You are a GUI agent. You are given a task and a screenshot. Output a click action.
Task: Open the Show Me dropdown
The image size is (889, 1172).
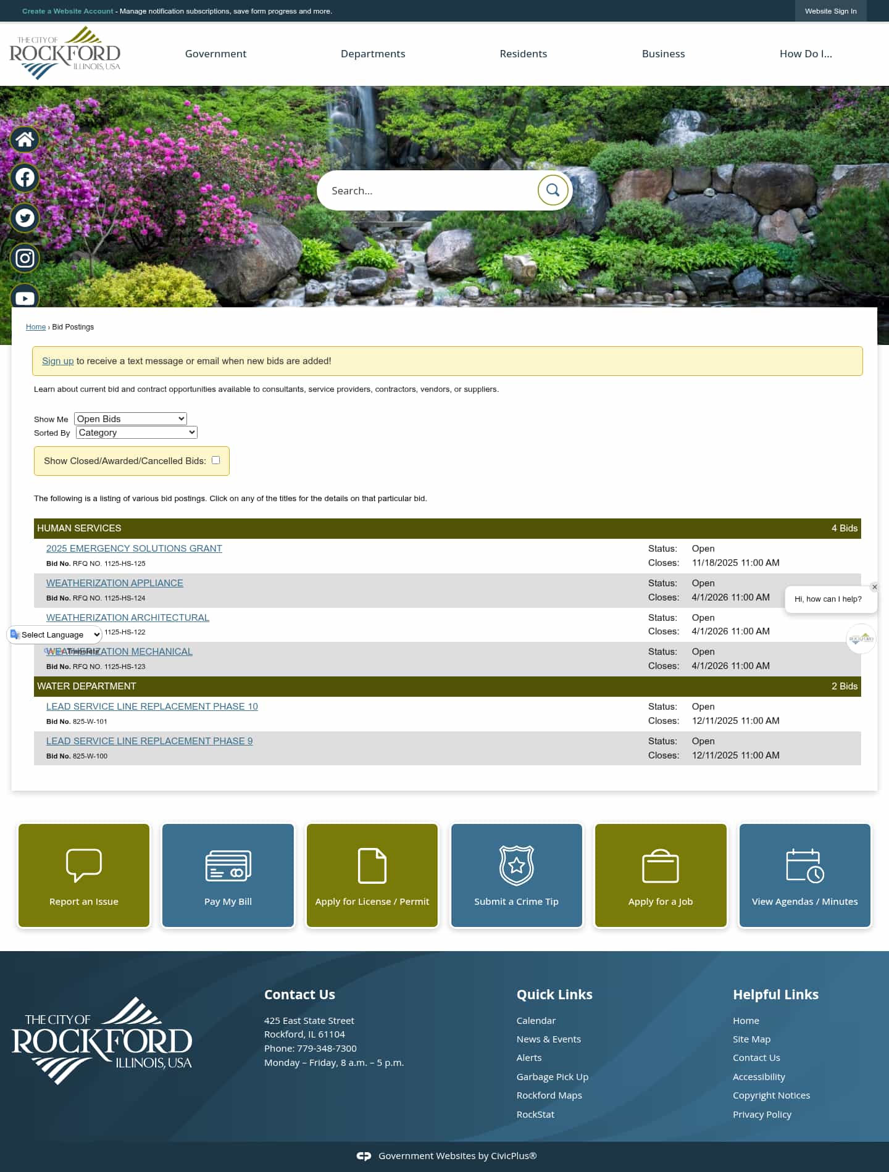pyautogui.click(x=130, y=418)
